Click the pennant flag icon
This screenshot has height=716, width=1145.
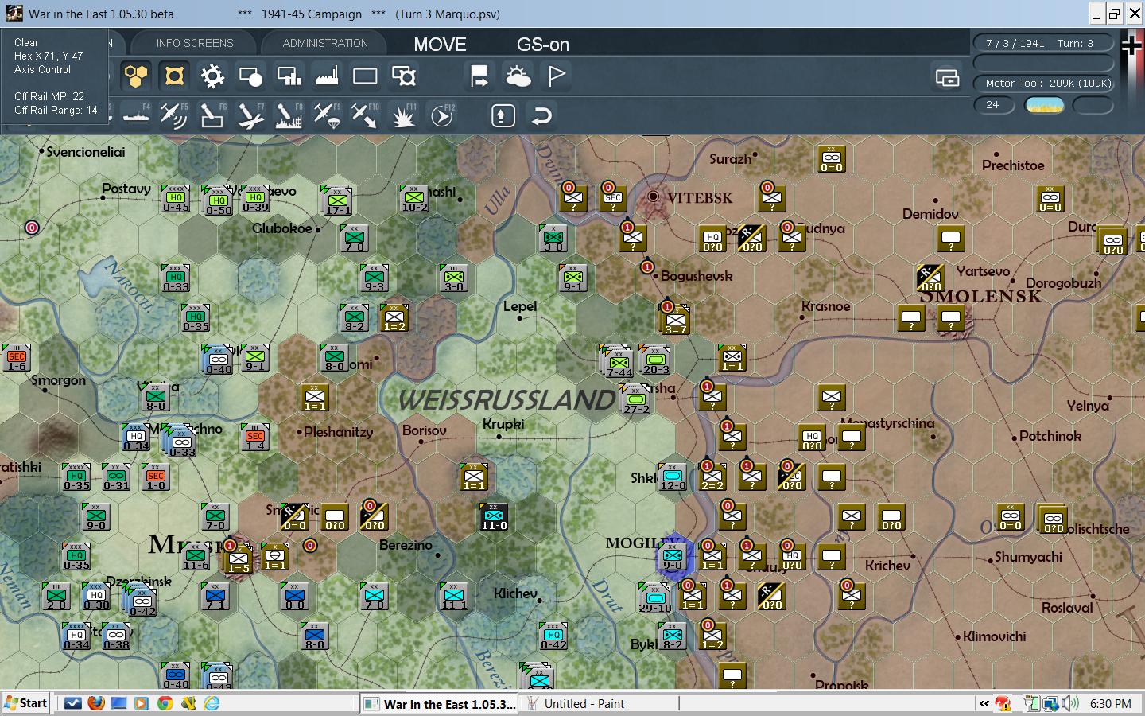coord(557,76)
